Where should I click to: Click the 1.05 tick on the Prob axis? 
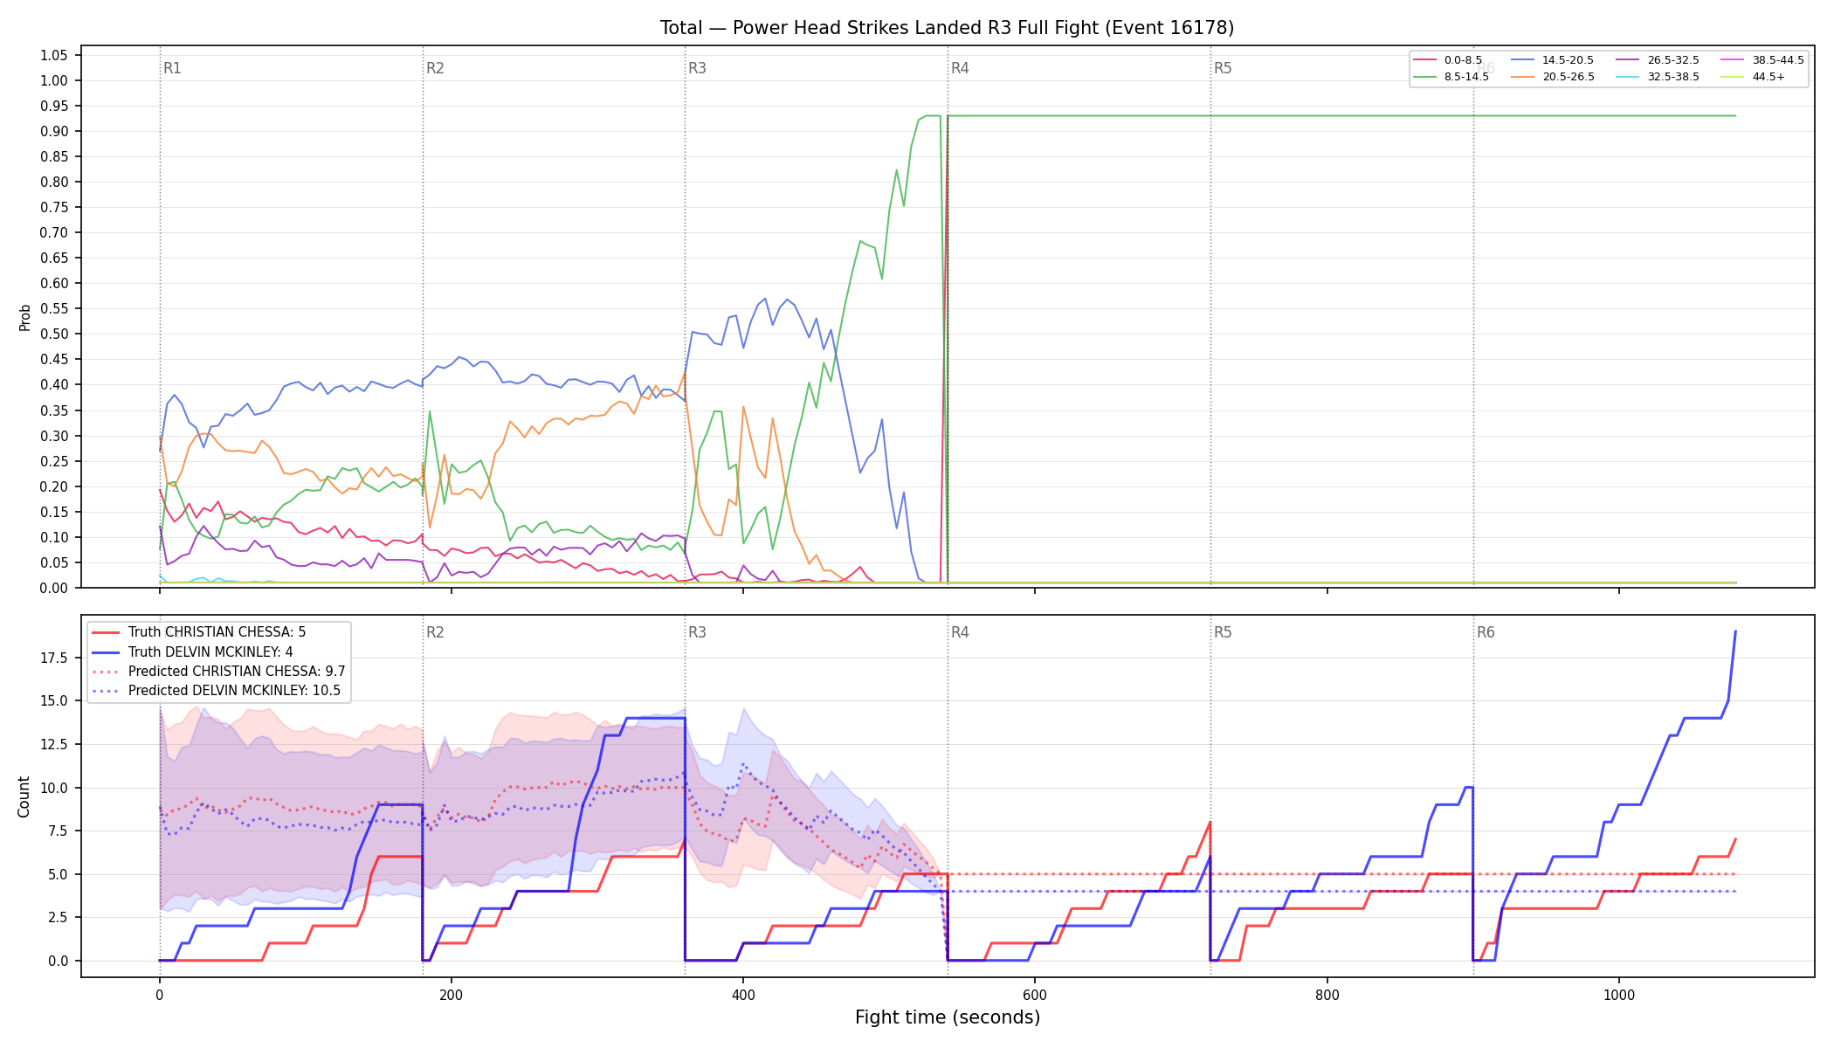click(x=54, y=55)
